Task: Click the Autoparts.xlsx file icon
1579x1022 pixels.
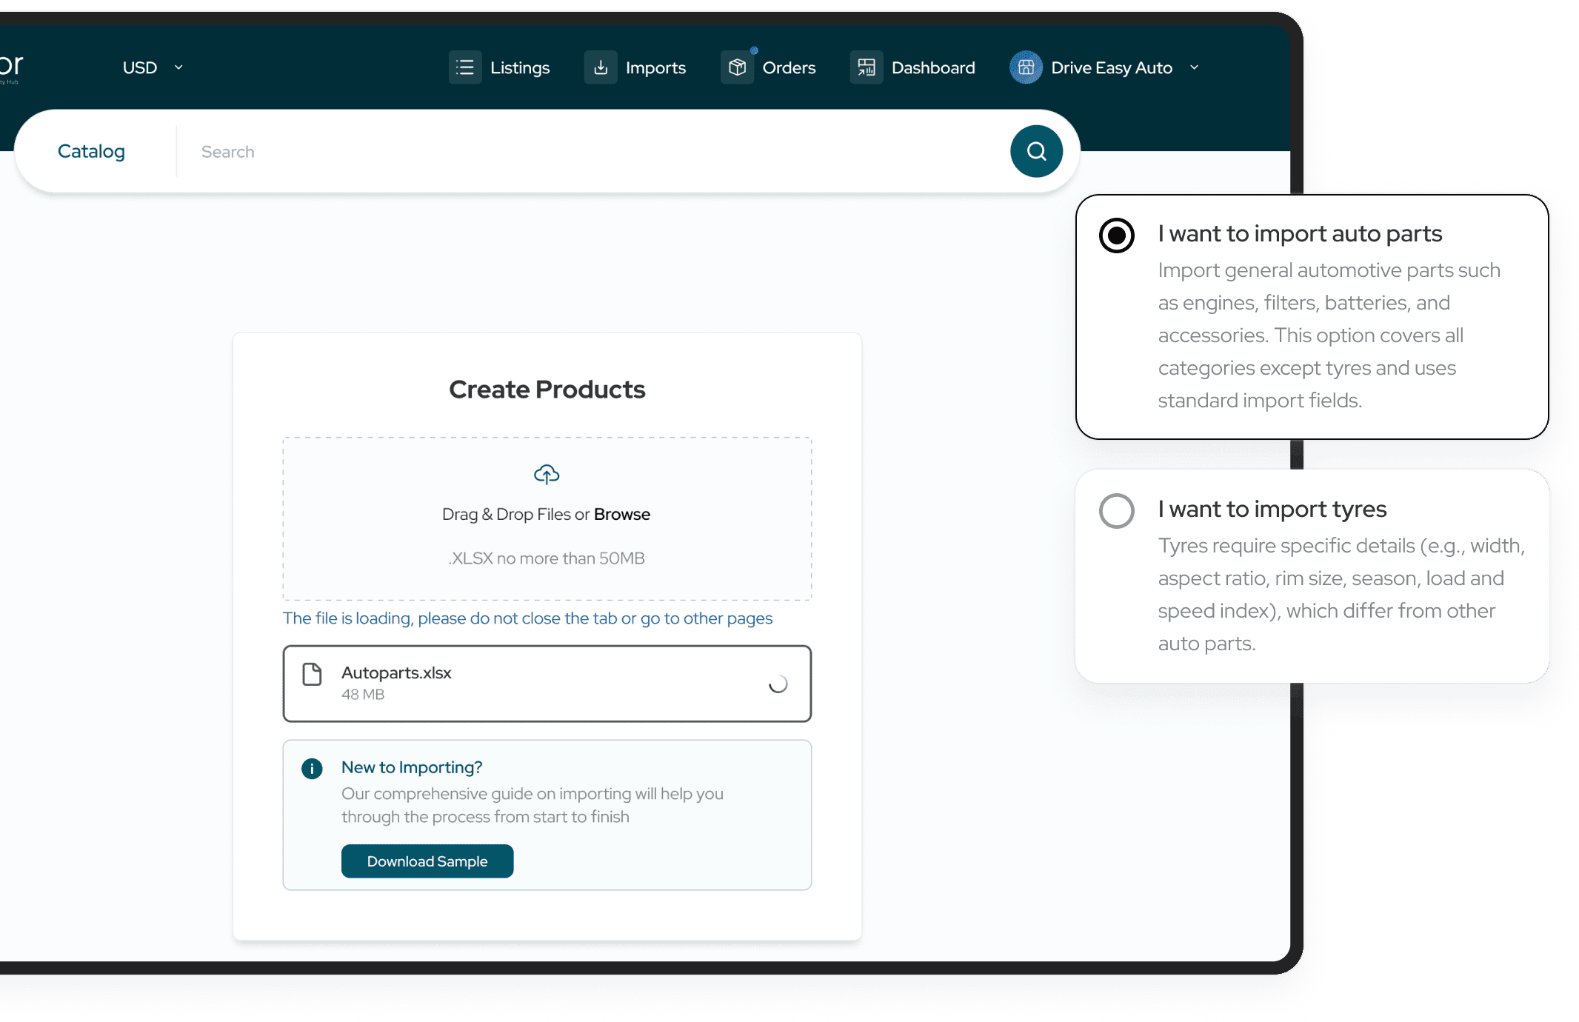Action: 313,674
